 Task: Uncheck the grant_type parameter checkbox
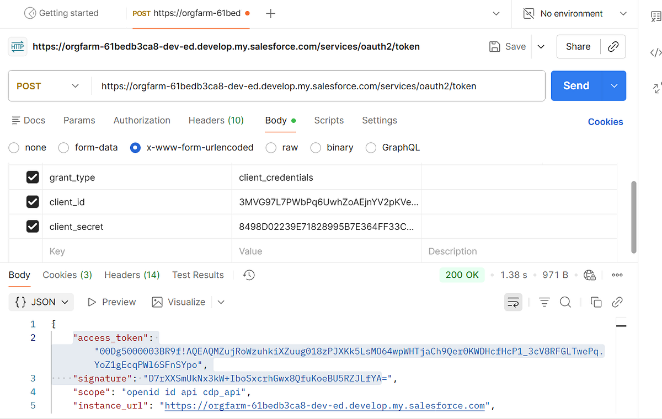click(33, 178)
